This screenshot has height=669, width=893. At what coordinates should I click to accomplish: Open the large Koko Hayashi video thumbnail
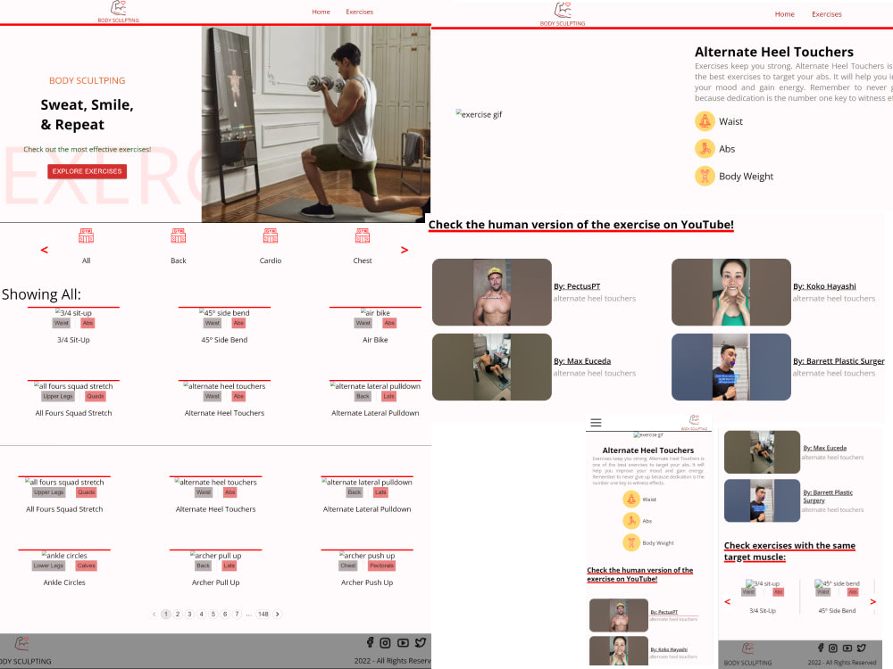(731, 293)
